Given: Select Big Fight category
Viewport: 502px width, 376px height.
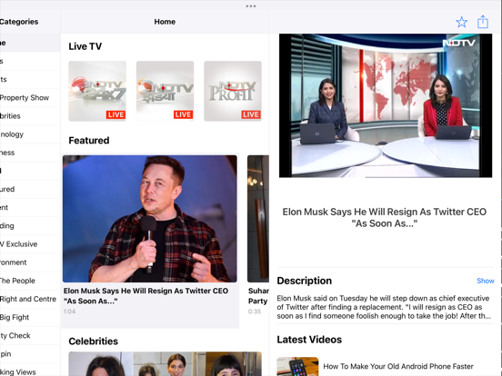Looking at the screenshot, I should pos(30,318).
